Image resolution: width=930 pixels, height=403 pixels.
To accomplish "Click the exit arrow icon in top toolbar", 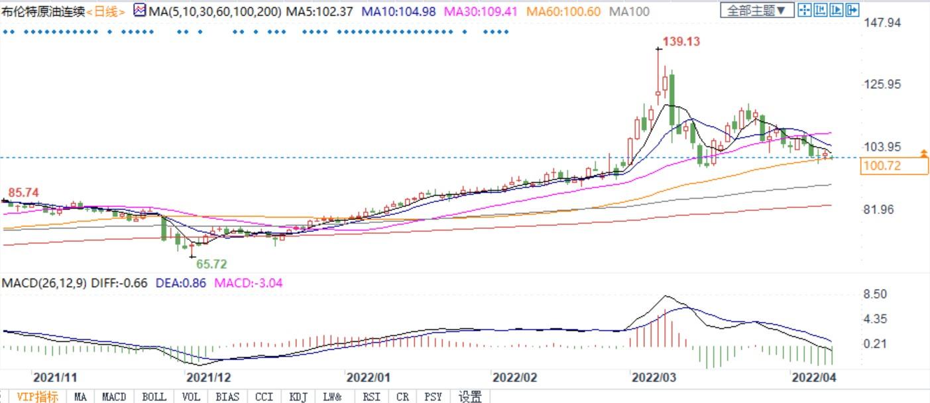I will click(x=852, y=10).
